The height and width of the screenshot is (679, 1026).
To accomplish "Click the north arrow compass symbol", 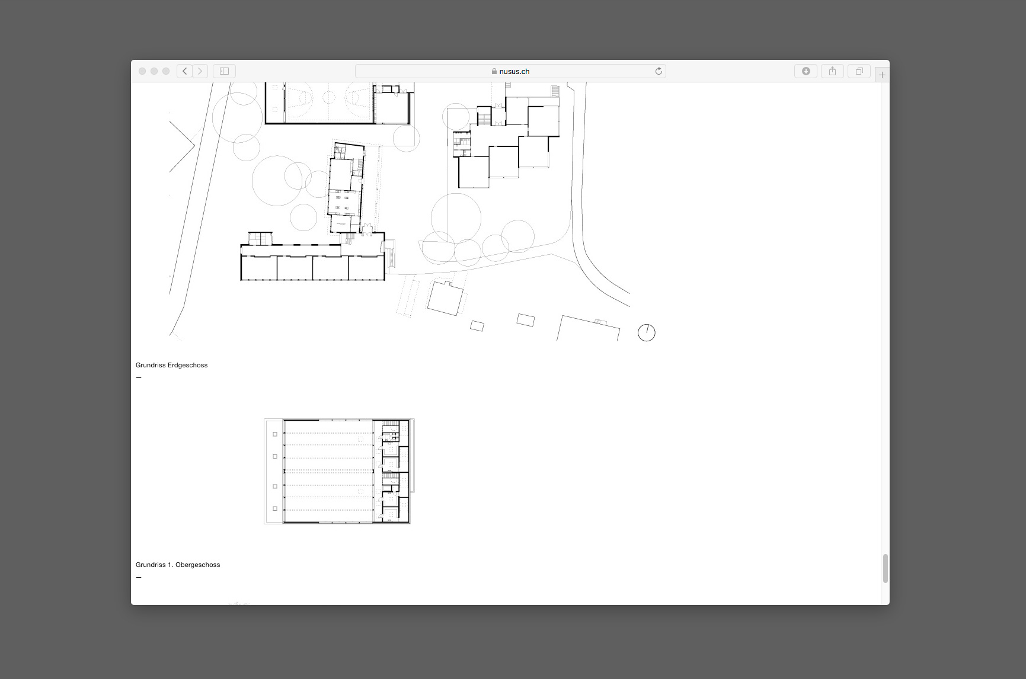I will point(646,332).
